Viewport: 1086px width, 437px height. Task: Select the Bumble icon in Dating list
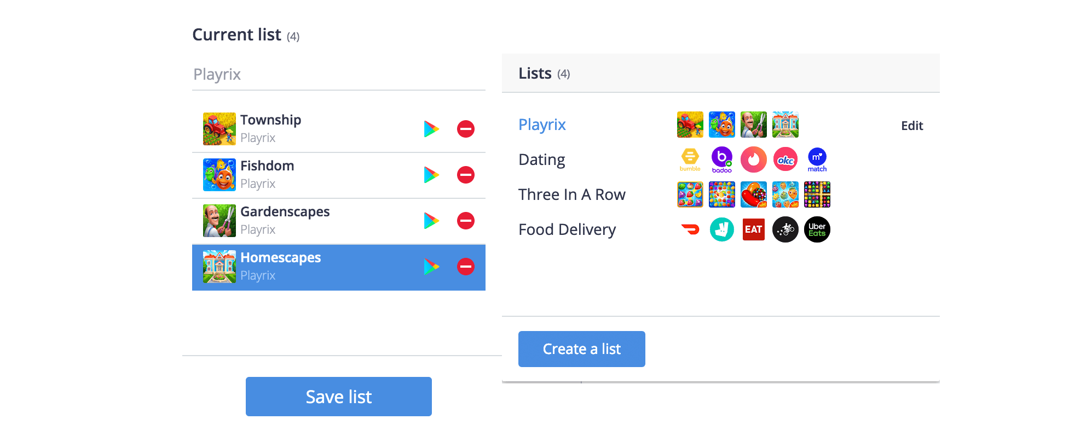[x=690, y=160]
